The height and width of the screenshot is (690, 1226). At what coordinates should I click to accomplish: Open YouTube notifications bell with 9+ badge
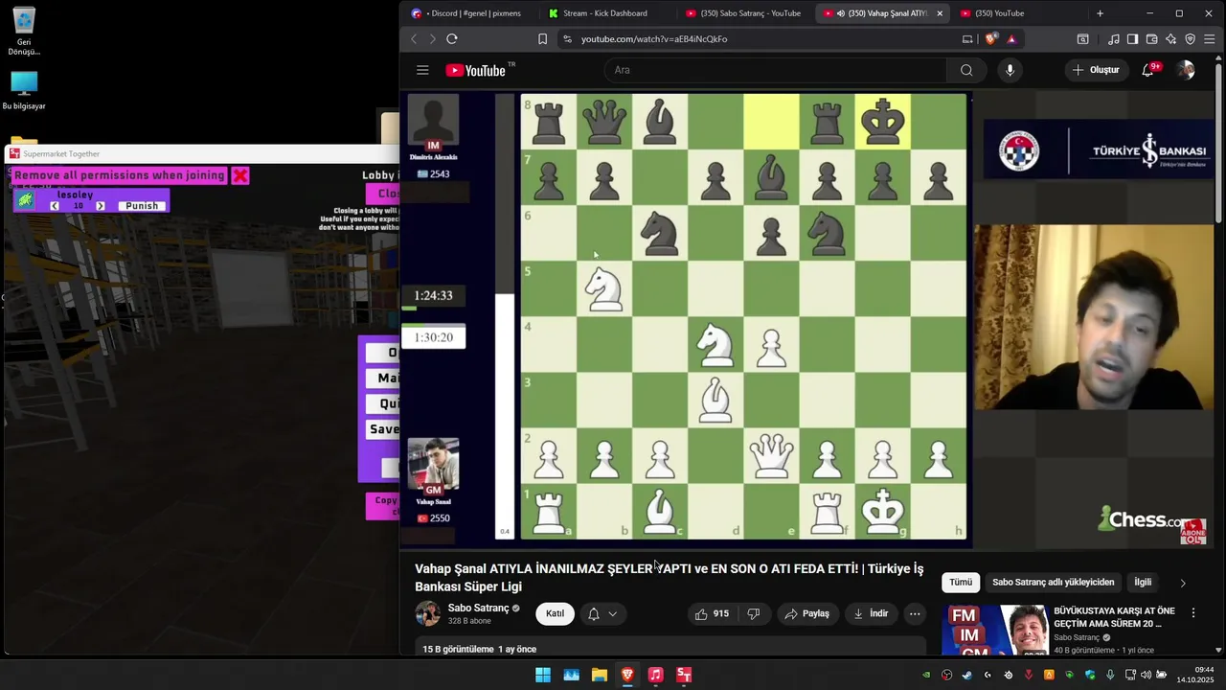pyautogui.click(x=1148, y=70)
